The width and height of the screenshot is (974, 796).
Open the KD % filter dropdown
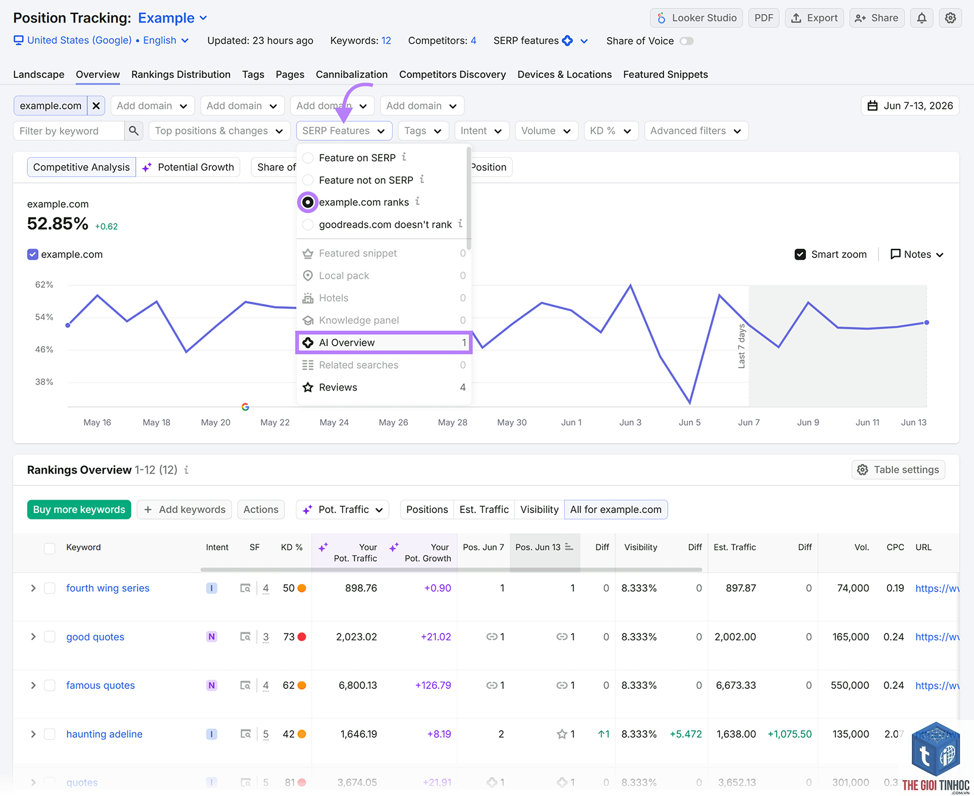pyautogui.click(x=611, y=131)
